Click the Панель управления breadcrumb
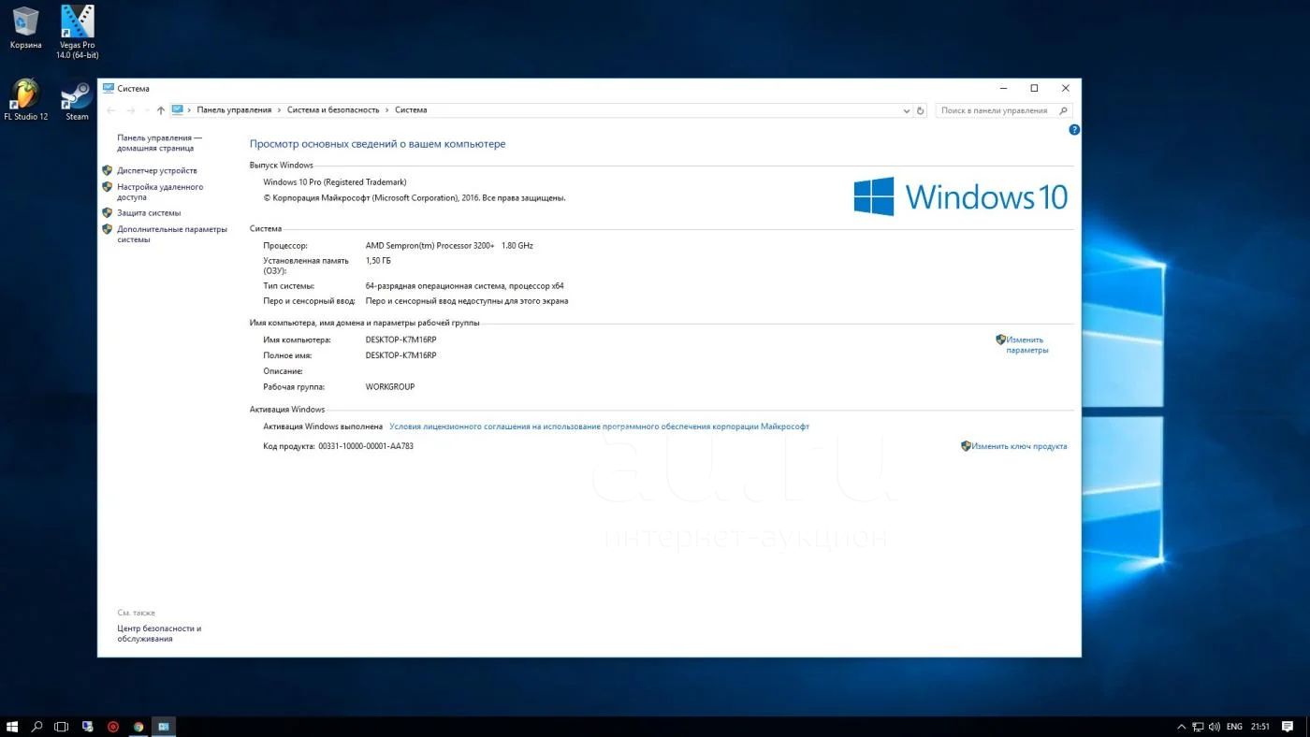 click(x=234, y=110)
